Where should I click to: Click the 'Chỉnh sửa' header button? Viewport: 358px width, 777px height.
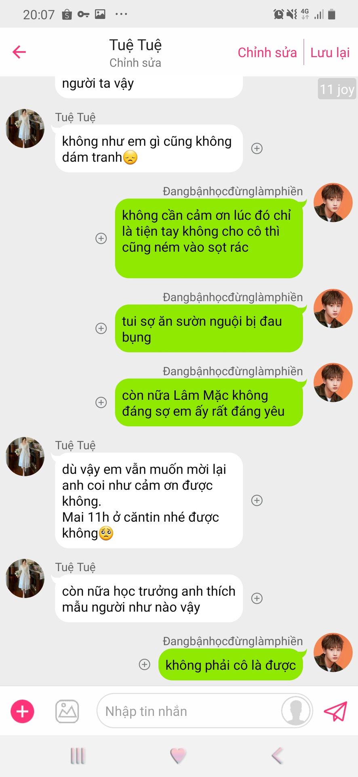coord(267,53)
